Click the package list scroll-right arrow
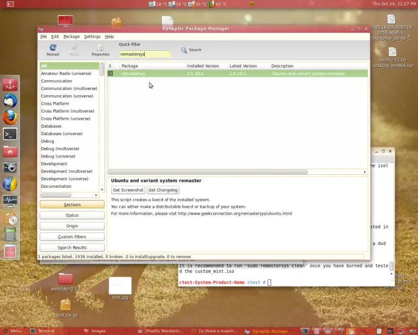Image resolution: width=418 pixels, height=335 pixels. click(x=365, y=172)
